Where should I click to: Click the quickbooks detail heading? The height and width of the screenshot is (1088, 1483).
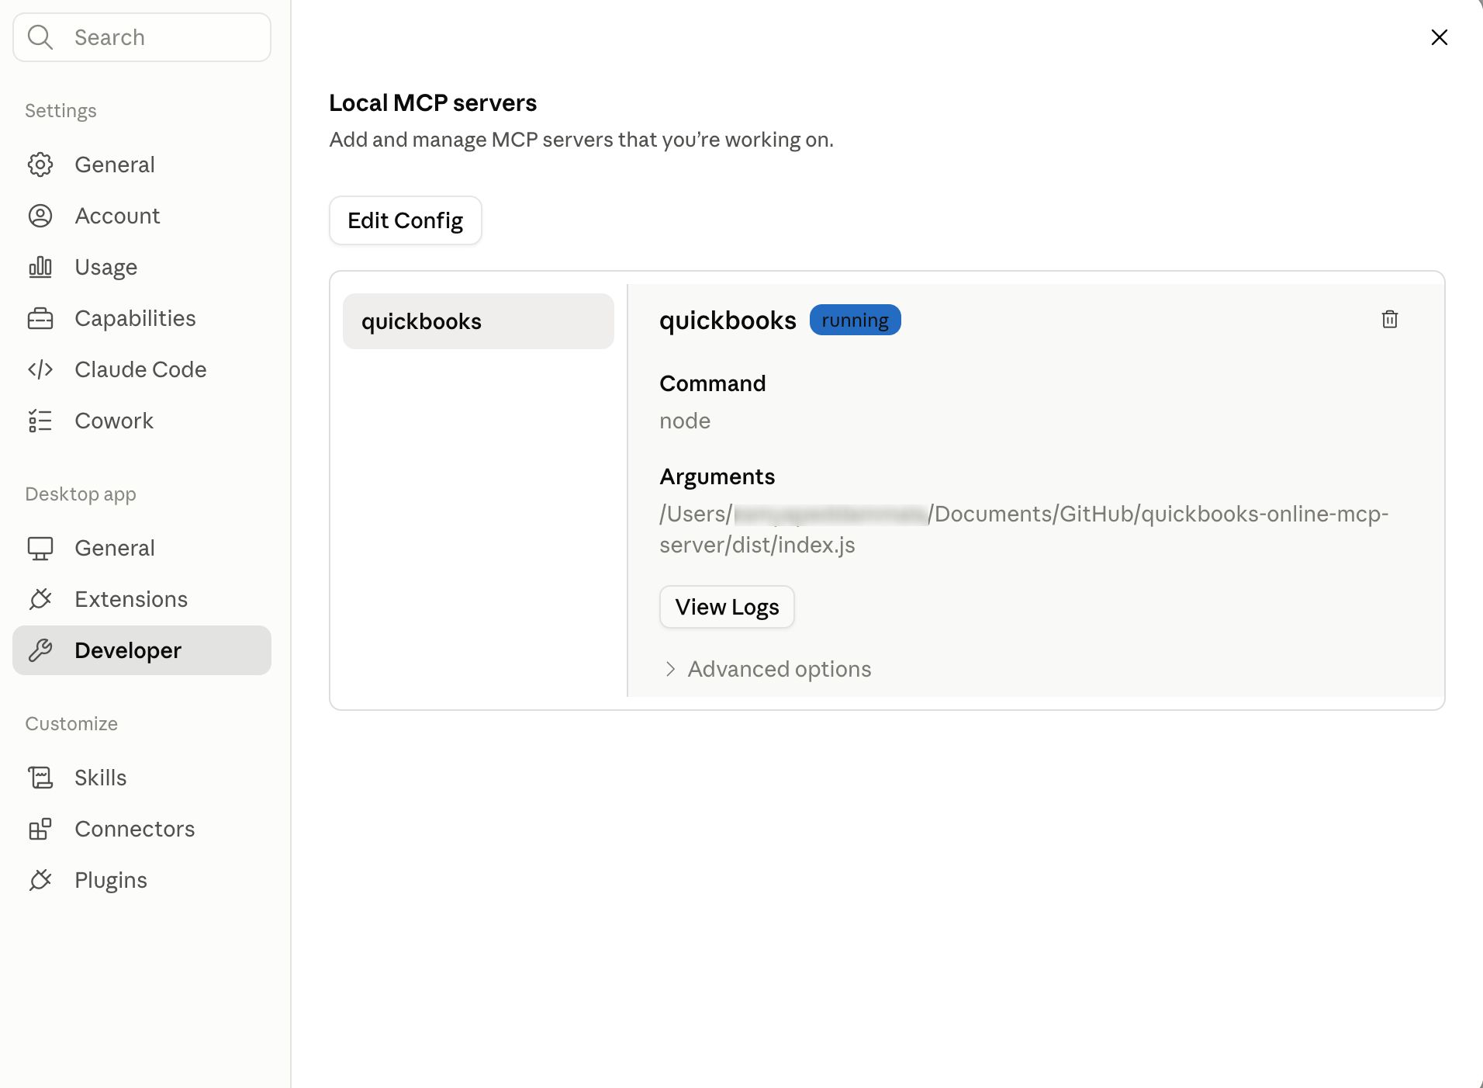coord(728,320)
